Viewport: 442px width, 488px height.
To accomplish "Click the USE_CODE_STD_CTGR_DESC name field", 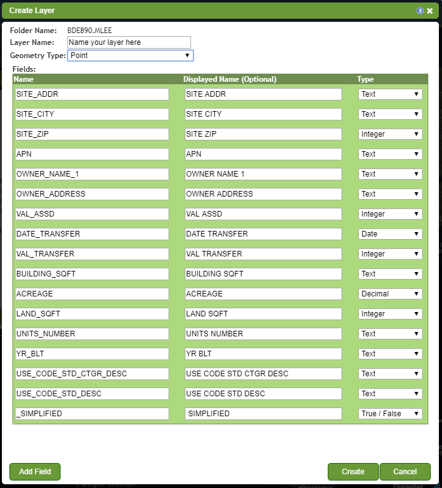I will (92, 373).
